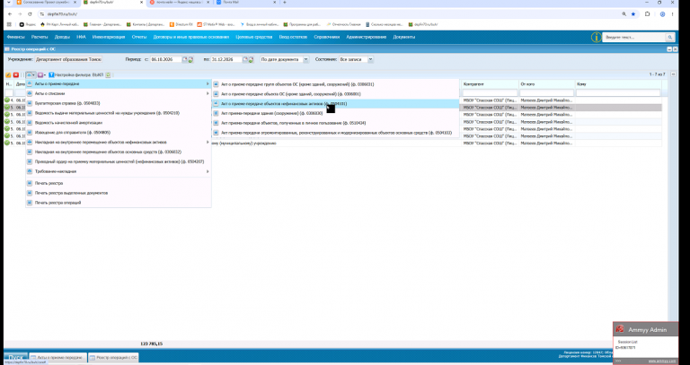Open the 'Доходы' main menu
The height and width of the screenshot is (365, 690).
(62, 37)
